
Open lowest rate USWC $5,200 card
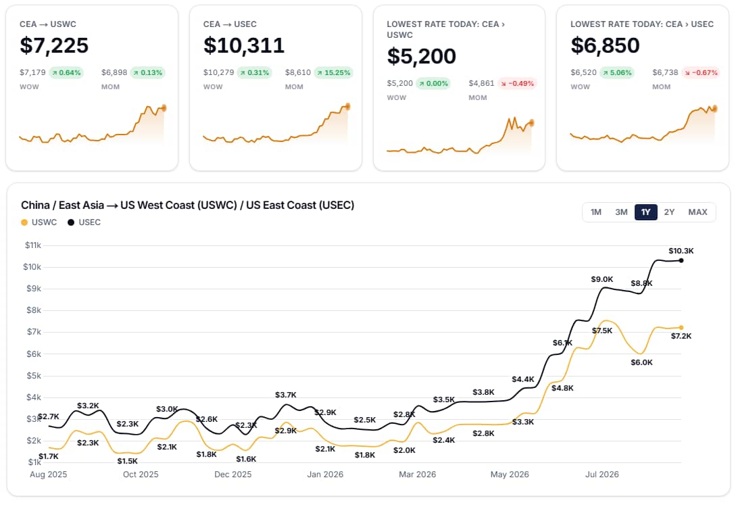(x=459, y=88)
